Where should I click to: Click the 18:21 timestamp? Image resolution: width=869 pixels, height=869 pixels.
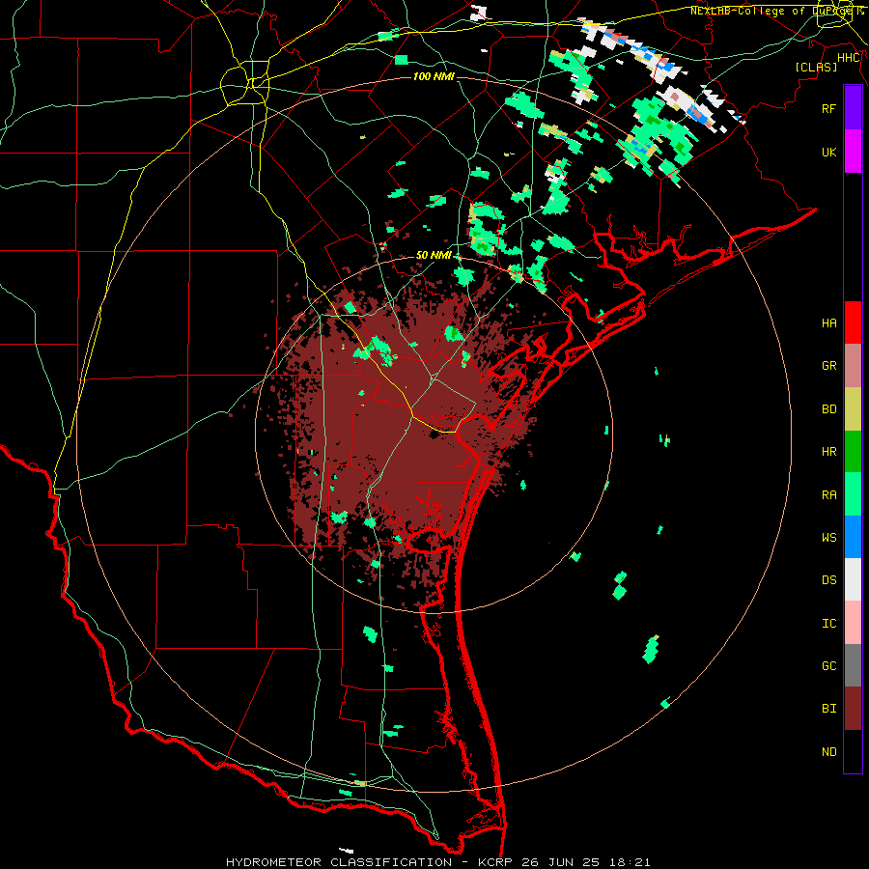coord(631,862)
